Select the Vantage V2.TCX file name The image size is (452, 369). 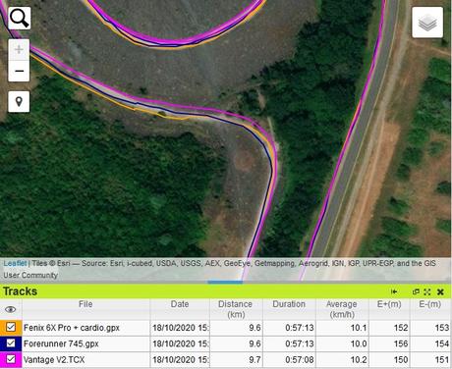click(54, 360)
